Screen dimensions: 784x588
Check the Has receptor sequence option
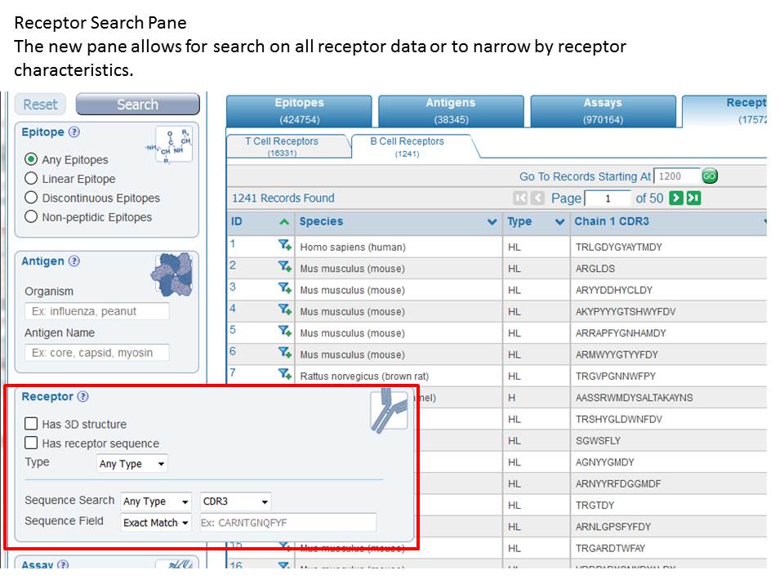32,443
